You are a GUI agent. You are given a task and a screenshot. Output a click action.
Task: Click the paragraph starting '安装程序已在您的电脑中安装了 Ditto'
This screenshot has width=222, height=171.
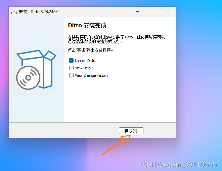pos(116,39)
